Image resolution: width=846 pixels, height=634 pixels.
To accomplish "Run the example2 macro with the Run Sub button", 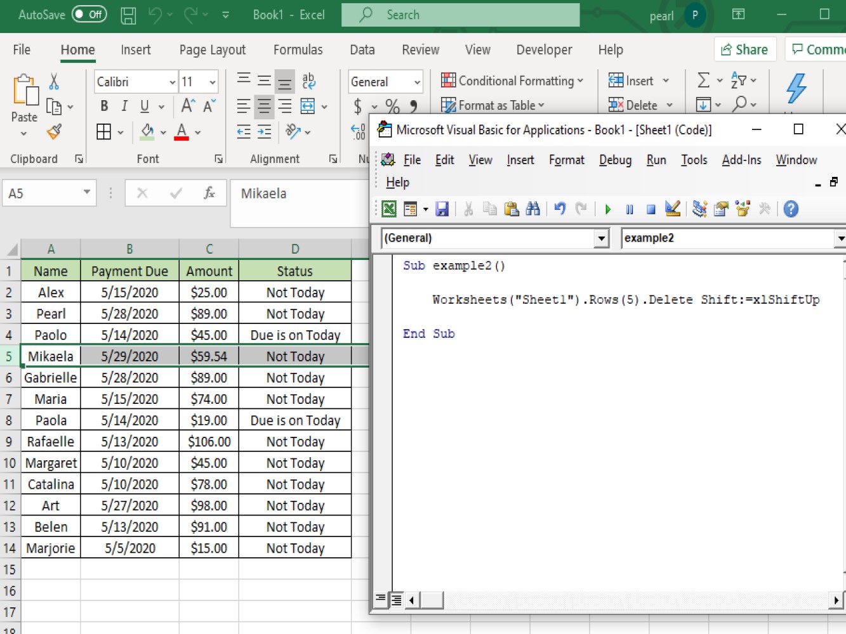I will pyautogui.click(x=607, y=209).
